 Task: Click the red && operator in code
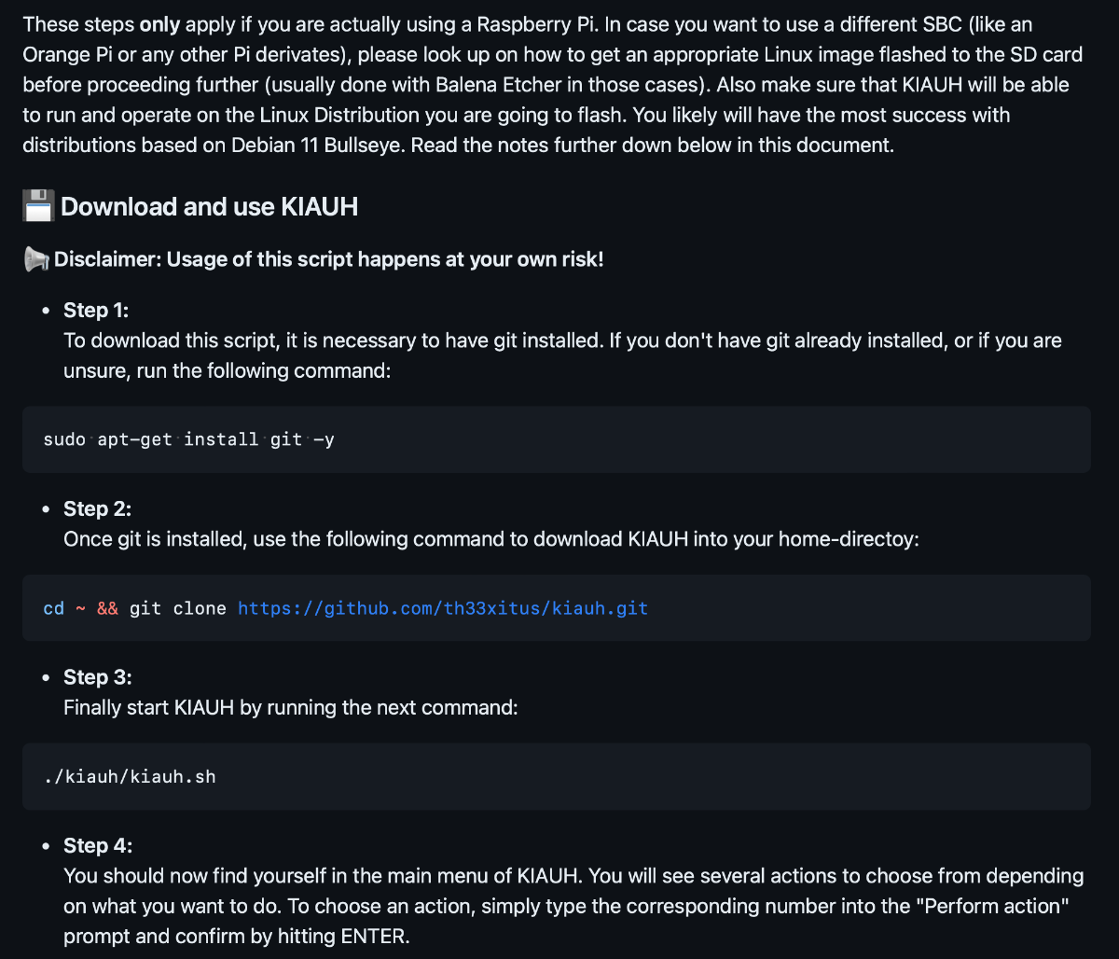(x=107, y=608)
